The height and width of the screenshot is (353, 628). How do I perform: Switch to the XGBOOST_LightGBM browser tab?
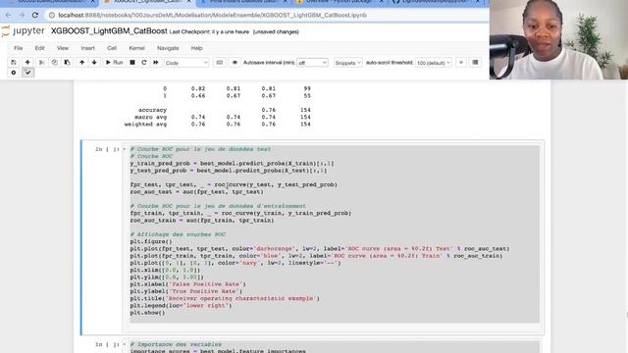click(147, 2)
